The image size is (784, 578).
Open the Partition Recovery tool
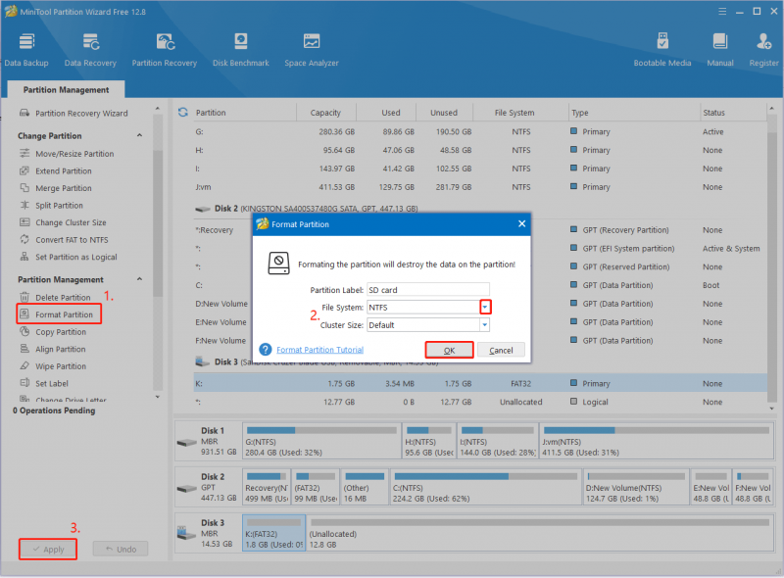tap(165, 50)
